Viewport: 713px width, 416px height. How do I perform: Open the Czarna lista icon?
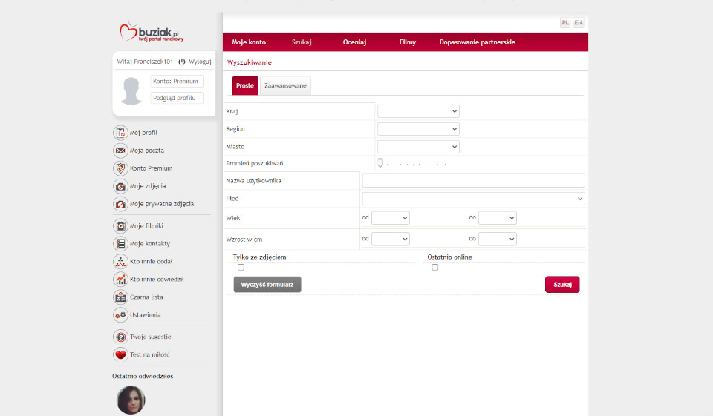coord(120,297)
